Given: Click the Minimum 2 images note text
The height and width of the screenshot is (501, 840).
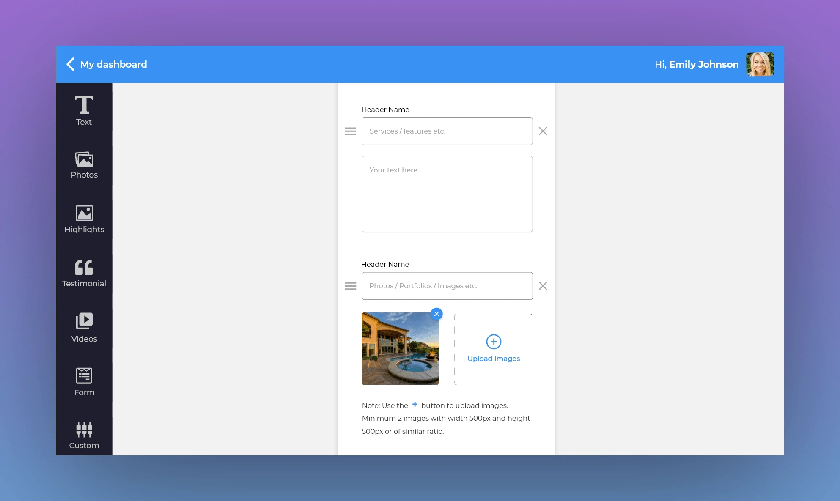Looking at the screenshot, I should pos(446,424).
